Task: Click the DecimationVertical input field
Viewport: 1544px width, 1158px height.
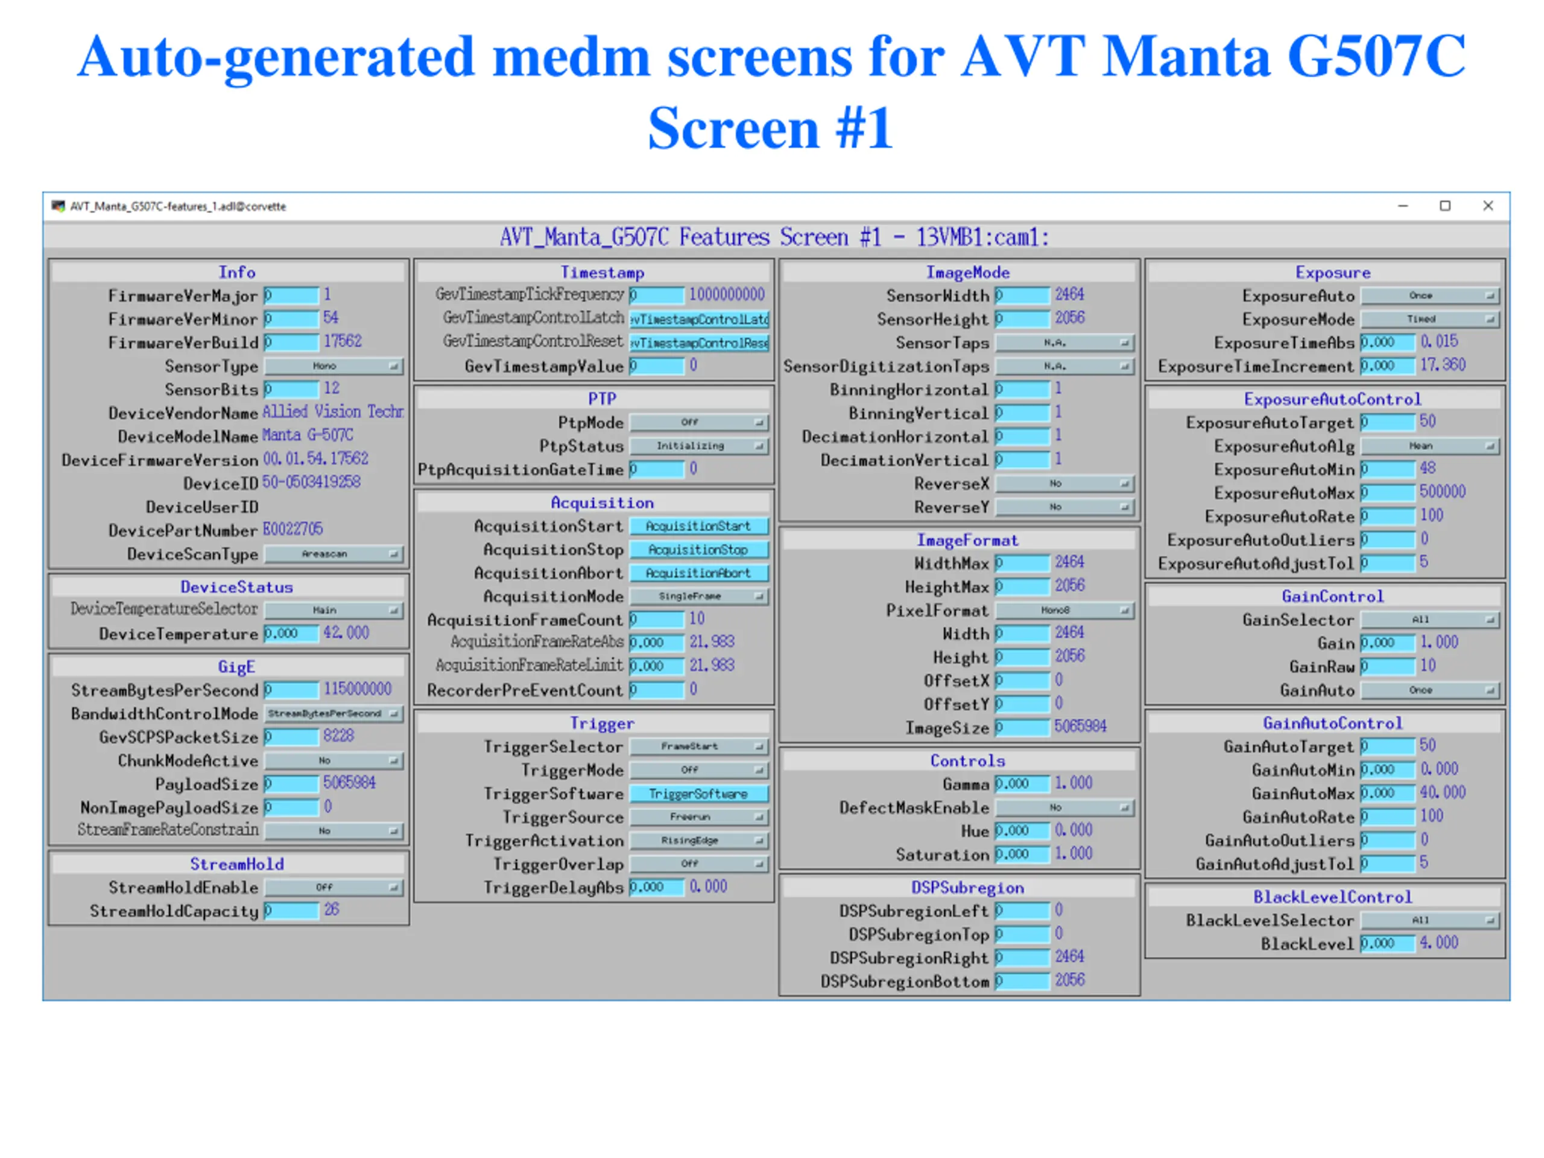Action: (x=1022, y=460)
